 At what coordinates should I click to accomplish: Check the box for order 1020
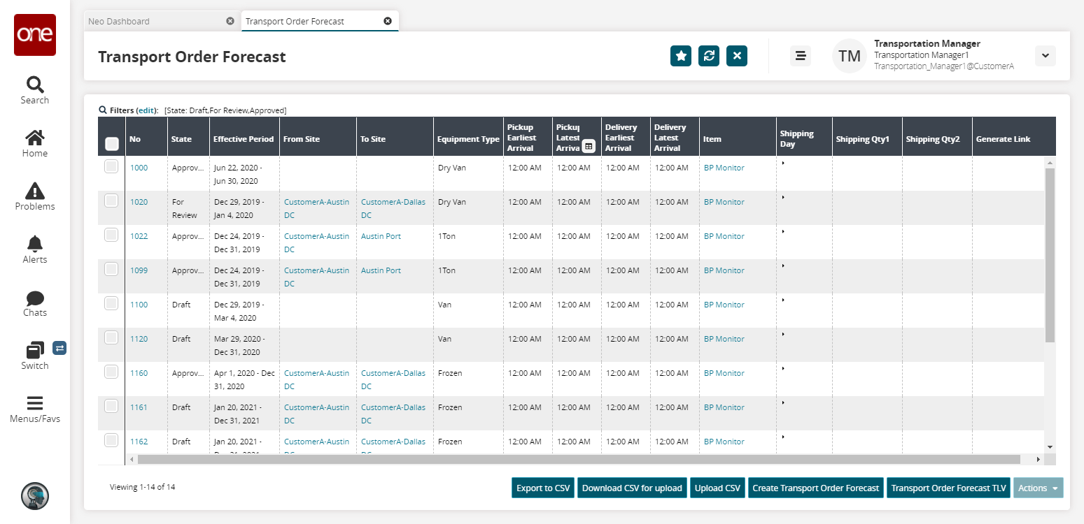click(x=111, y=201)
